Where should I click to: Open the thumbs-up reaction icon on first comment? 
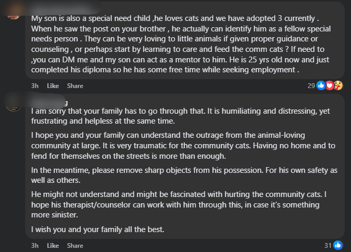point(321,85)
